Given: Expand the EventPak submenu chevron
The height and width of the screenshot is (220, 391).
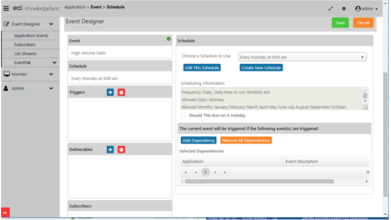Looking at the screenshot, I should [54, 63].
